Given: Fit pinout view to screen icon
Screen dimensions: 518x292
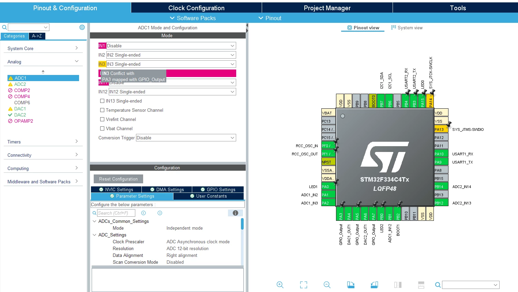Looking at the screenshot, I should coord(304,285).
